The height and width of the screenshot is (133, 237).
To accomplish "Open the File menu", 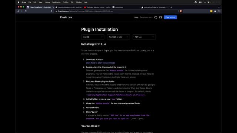I will coord(30,2).
